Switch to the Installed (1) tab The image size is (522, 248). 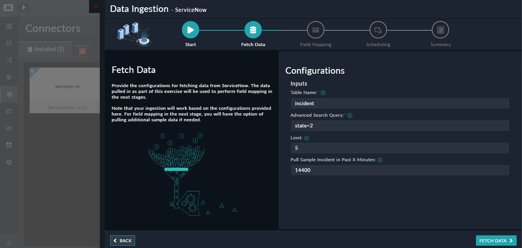[x=46, y=49]
